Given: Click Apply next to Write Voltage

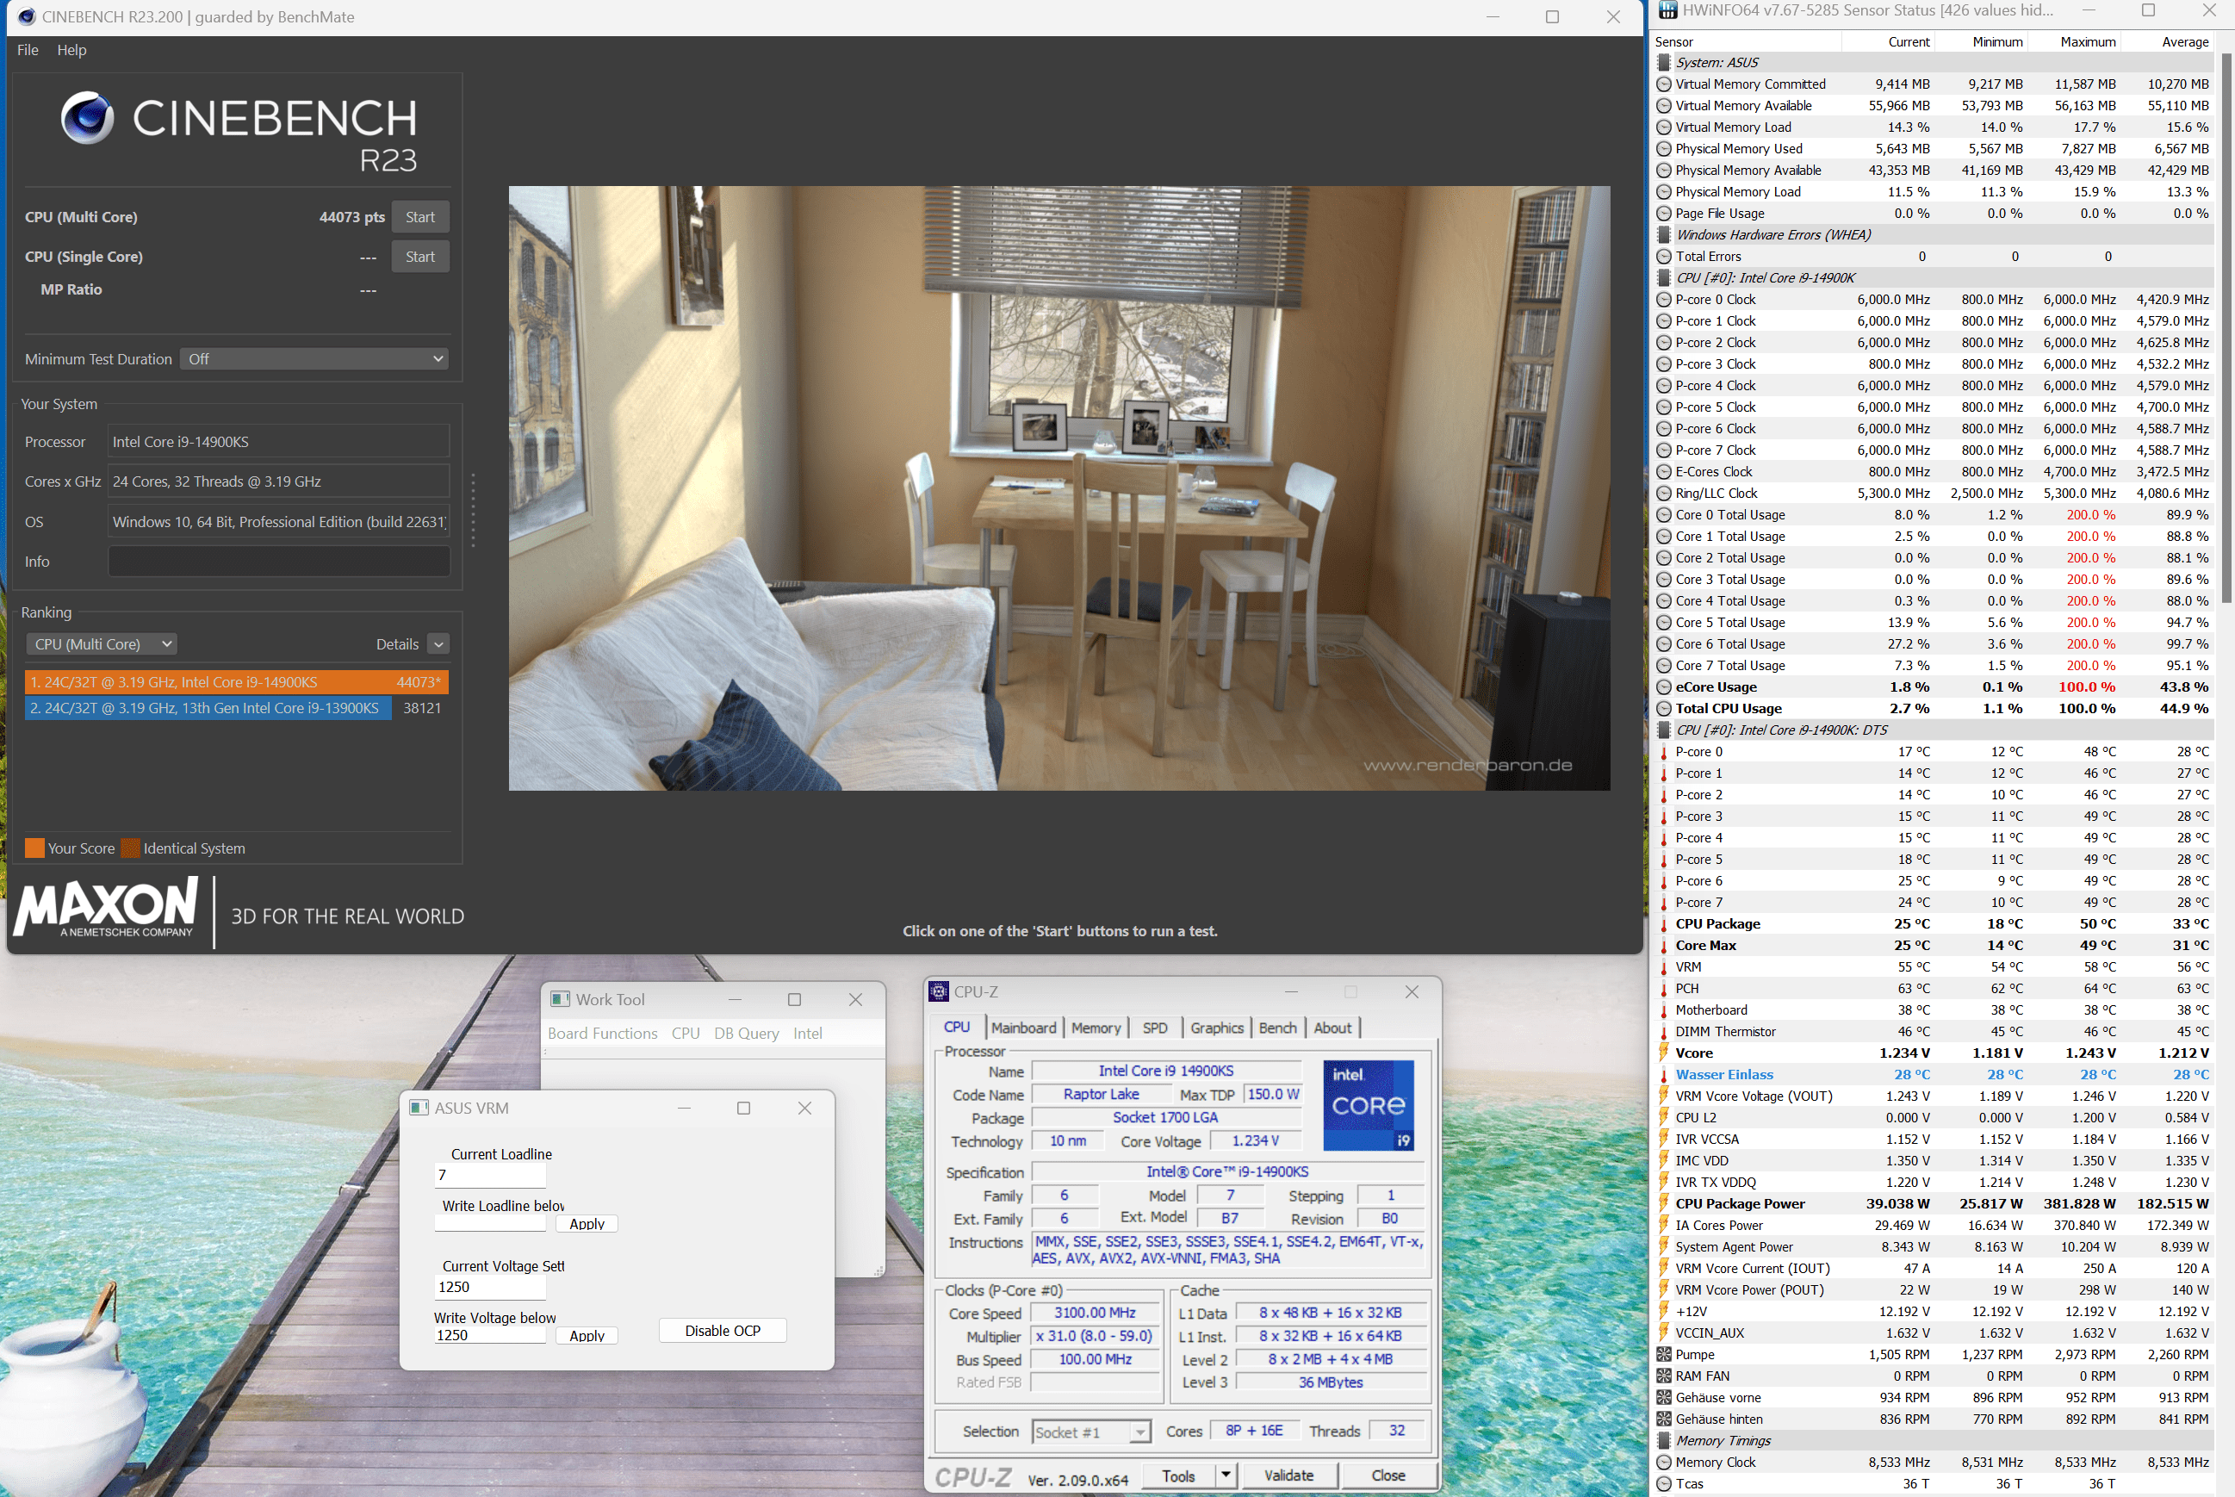Looking at the screenshot, I should pos(587,1336).
